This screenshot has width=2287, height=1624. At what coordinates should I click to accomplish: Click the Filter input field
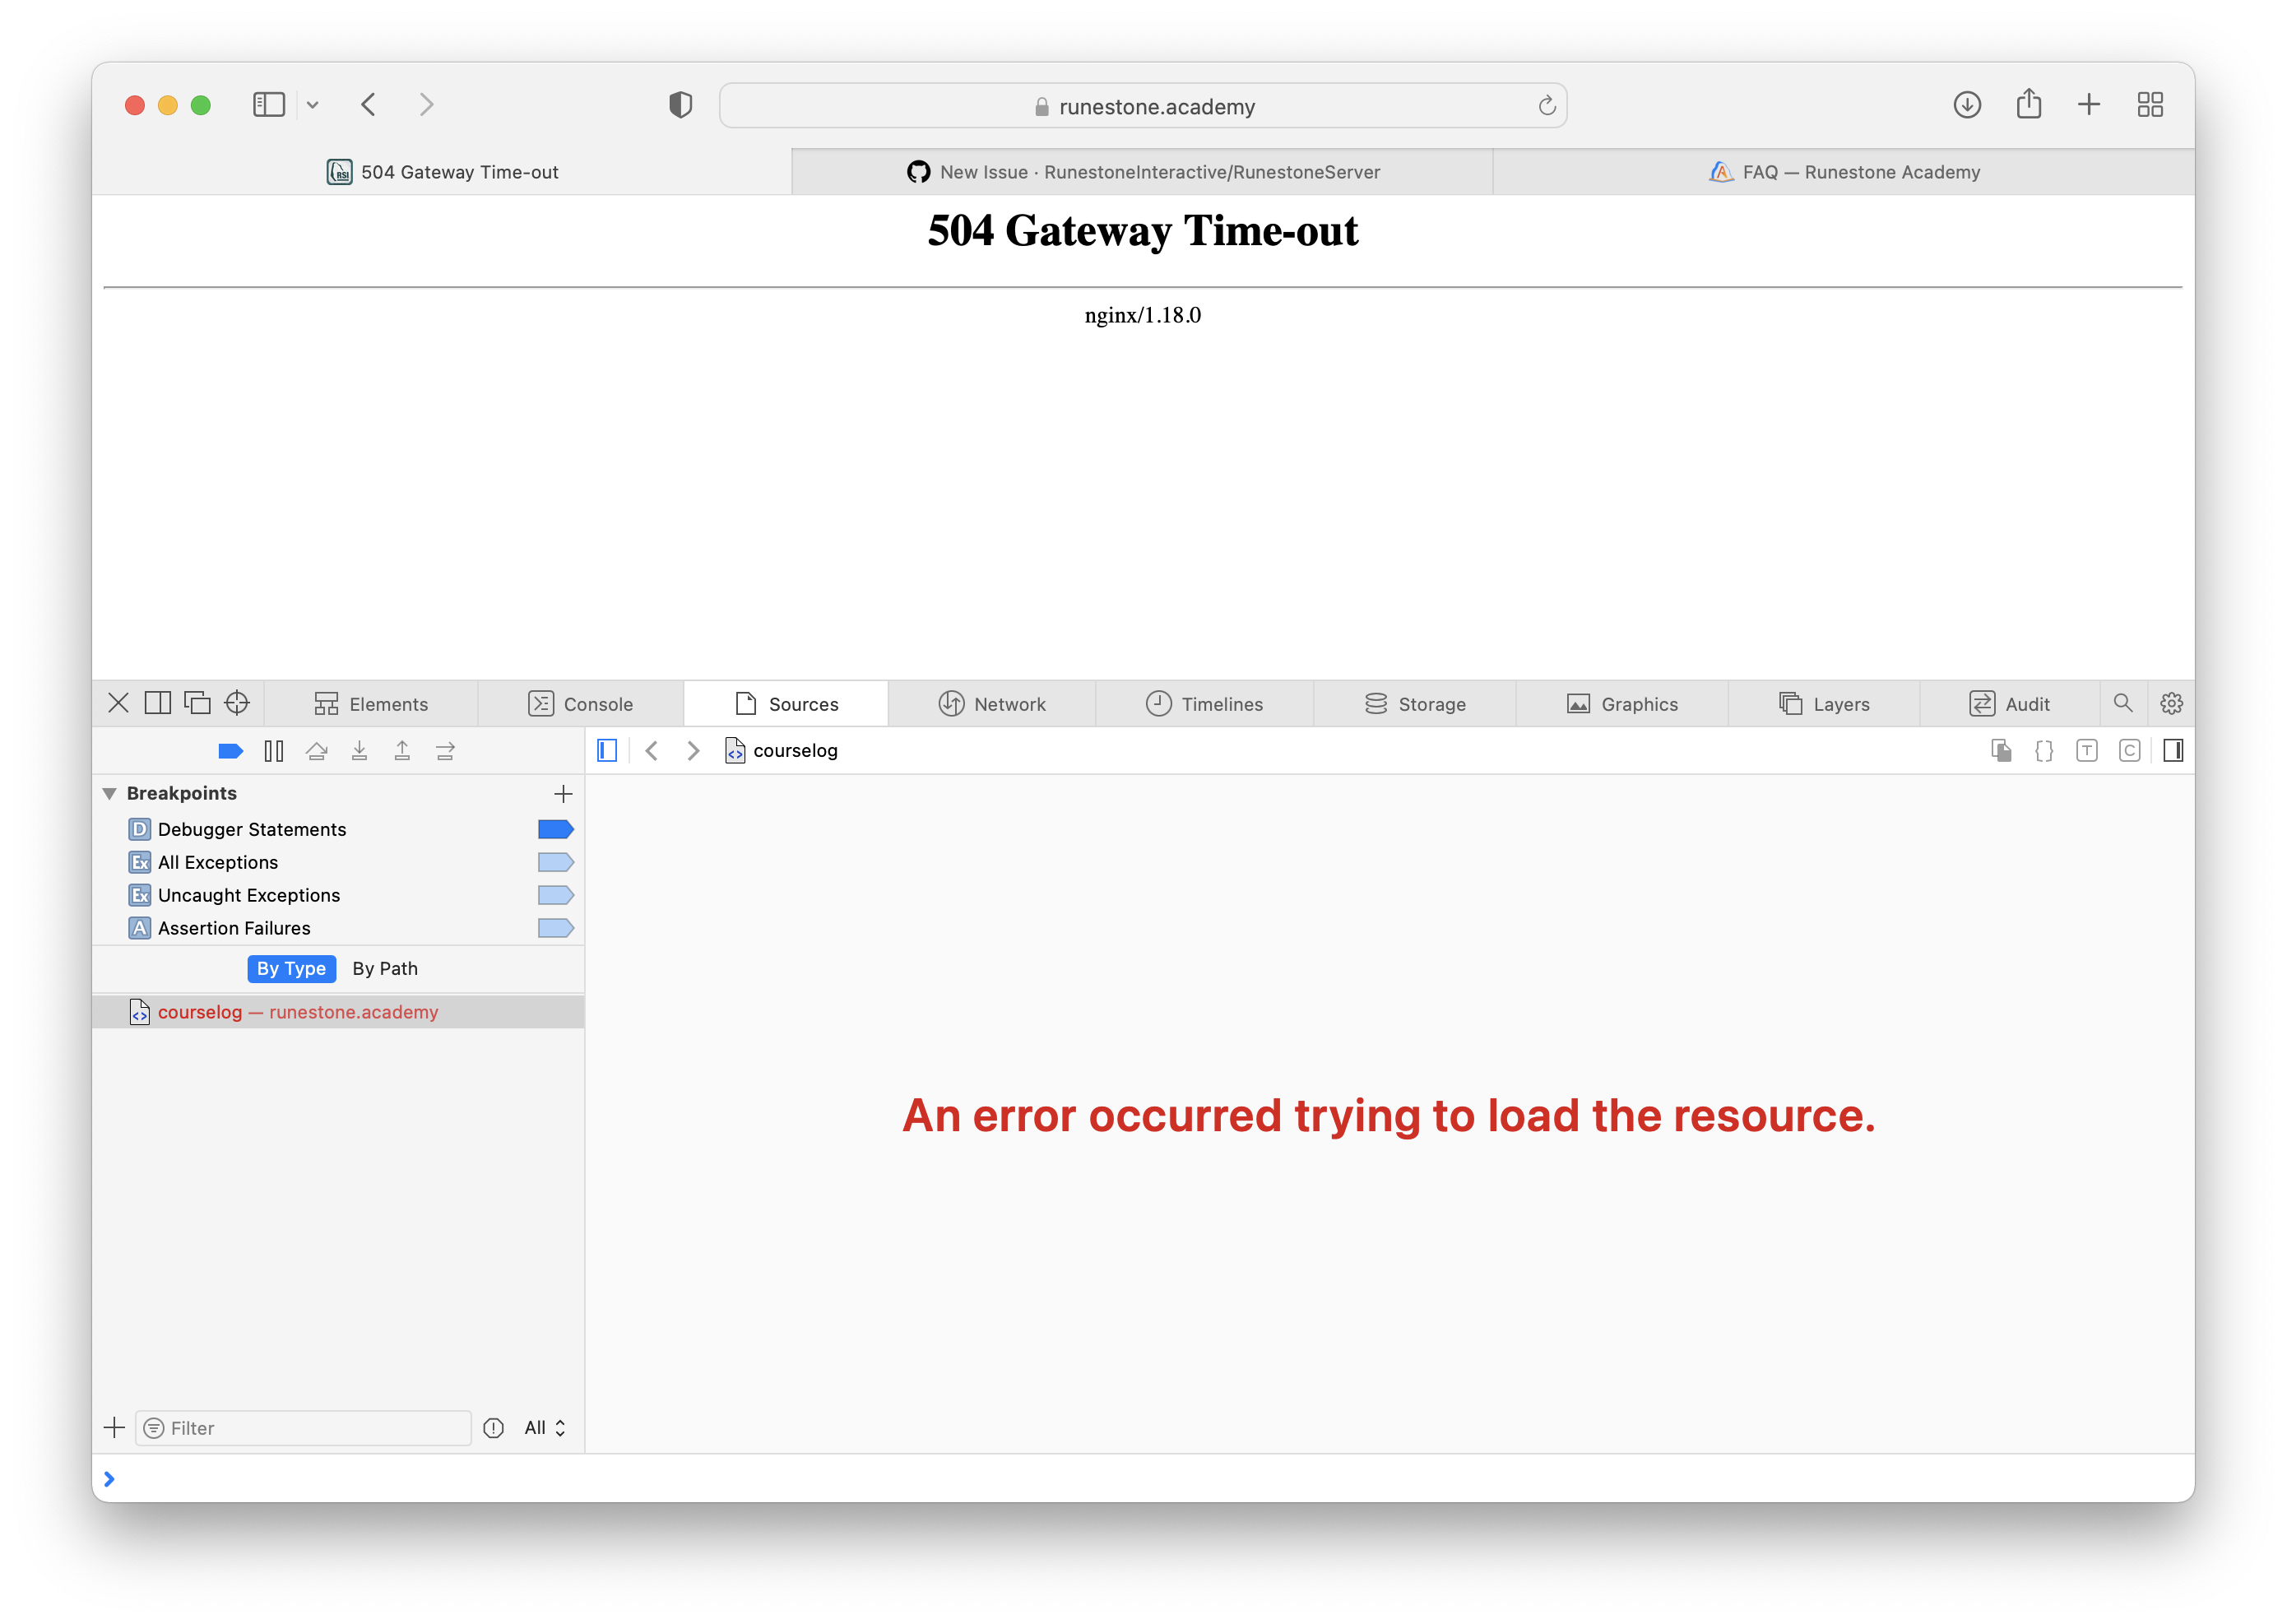[x=304, y=1428]
